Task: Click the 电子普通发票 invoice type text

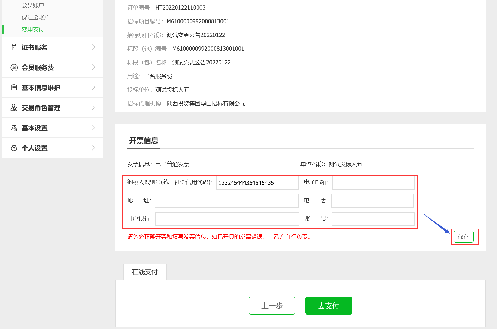Action: (x=172, y=164)
